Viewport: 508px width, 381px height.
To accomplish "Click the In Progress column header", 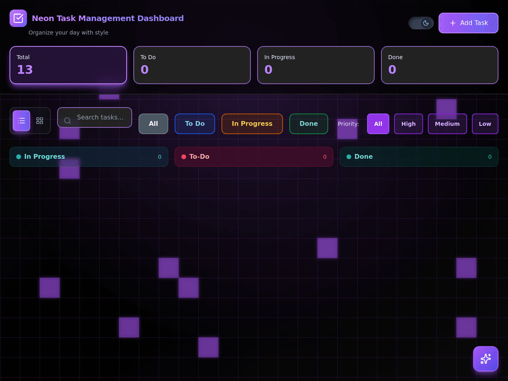I will [x=89, y=157].
